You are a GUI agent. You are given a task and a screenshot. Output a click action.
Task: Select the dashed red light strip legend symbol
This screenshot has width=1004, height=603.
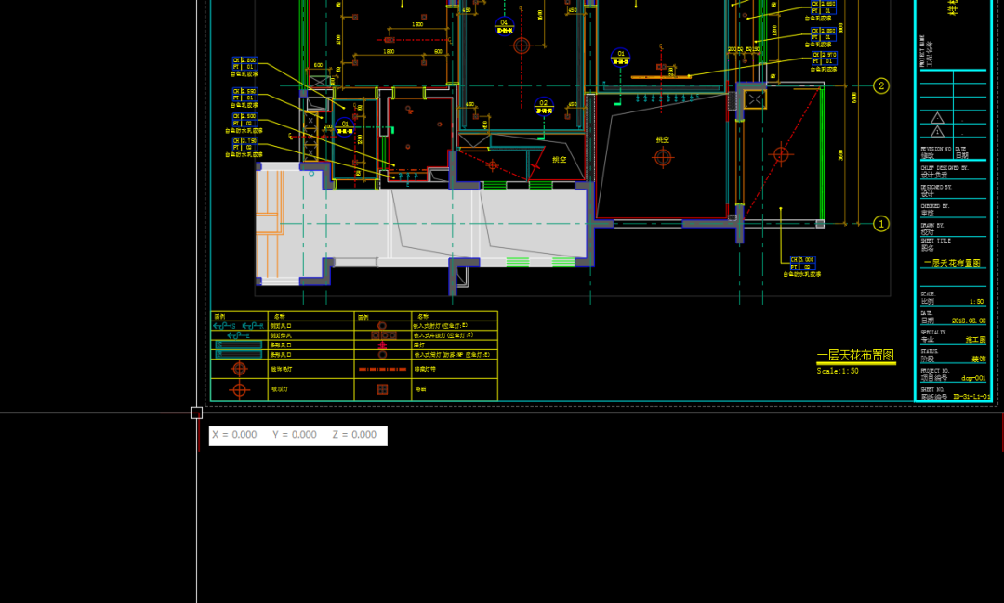[x=382, y=370]
